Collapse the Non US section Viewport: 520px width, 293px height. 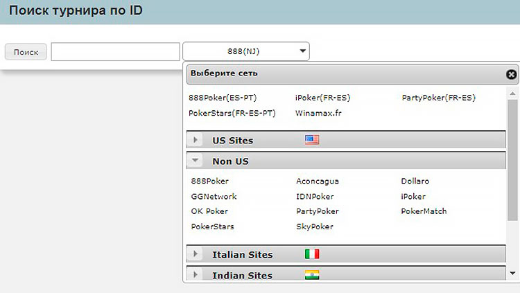196,161
